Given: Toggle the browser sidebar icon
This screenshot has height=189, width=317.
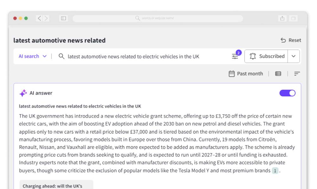Looking at the screenshot, I should point(63,18).
